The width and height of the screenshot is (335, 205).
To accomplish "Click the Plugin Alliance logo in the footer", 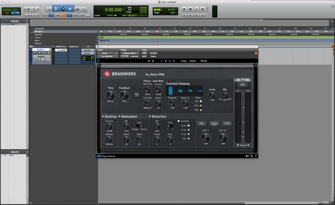I will tap(106, 156).
